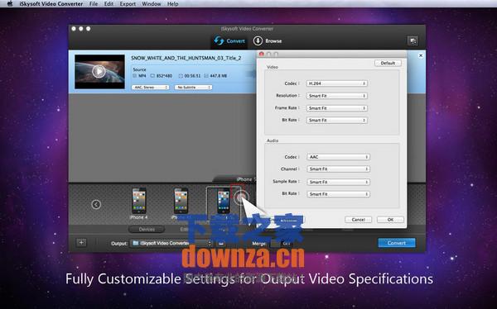This screenshot has height=309, width=497.
Task: Open the Edit menu
Action: click(x=109, y=4)
